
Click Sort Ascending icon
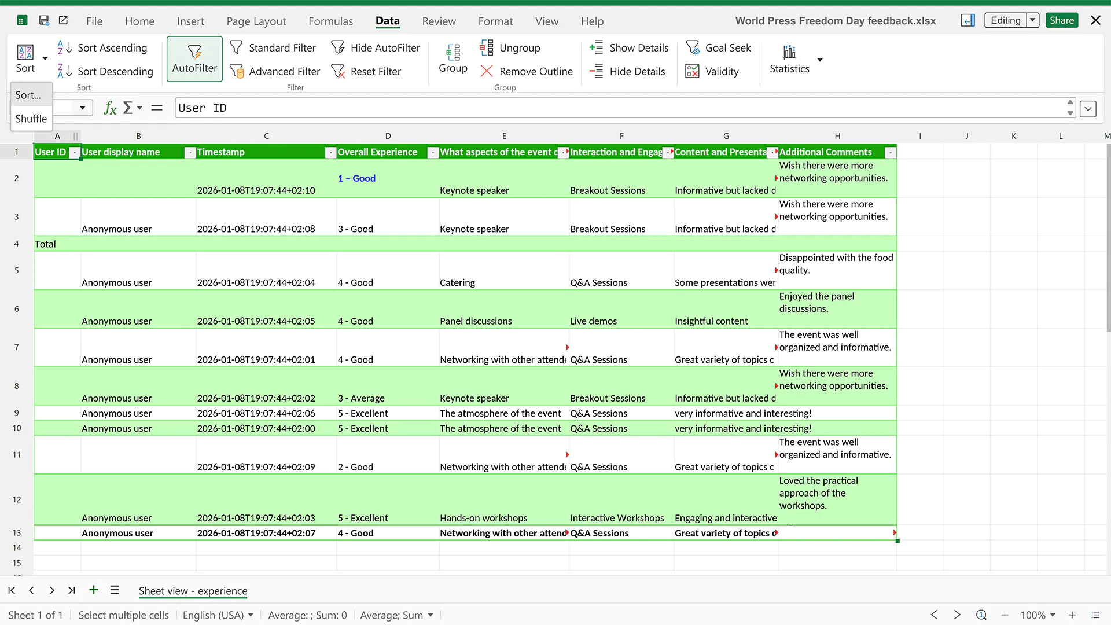[102, 47]
